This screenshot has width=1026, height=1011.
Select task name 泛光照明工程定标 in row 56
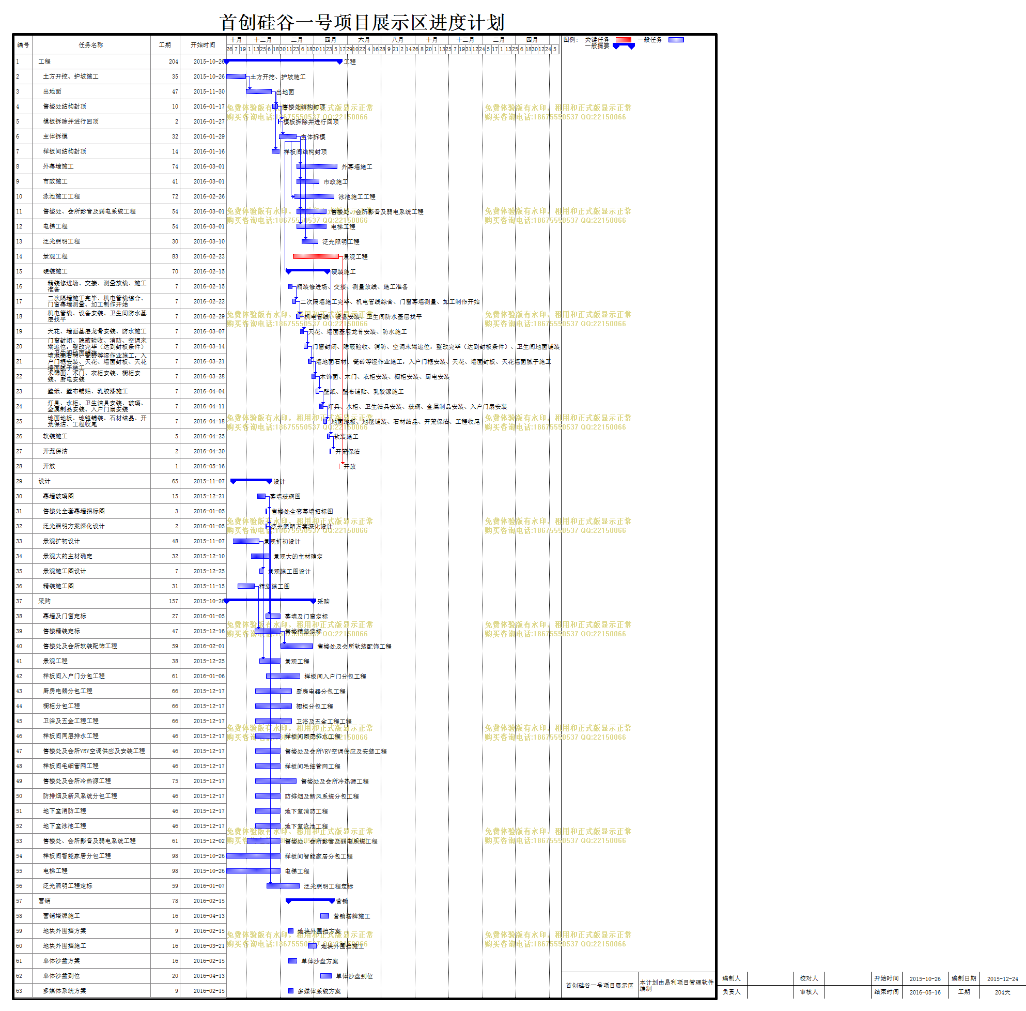[67, 886]
